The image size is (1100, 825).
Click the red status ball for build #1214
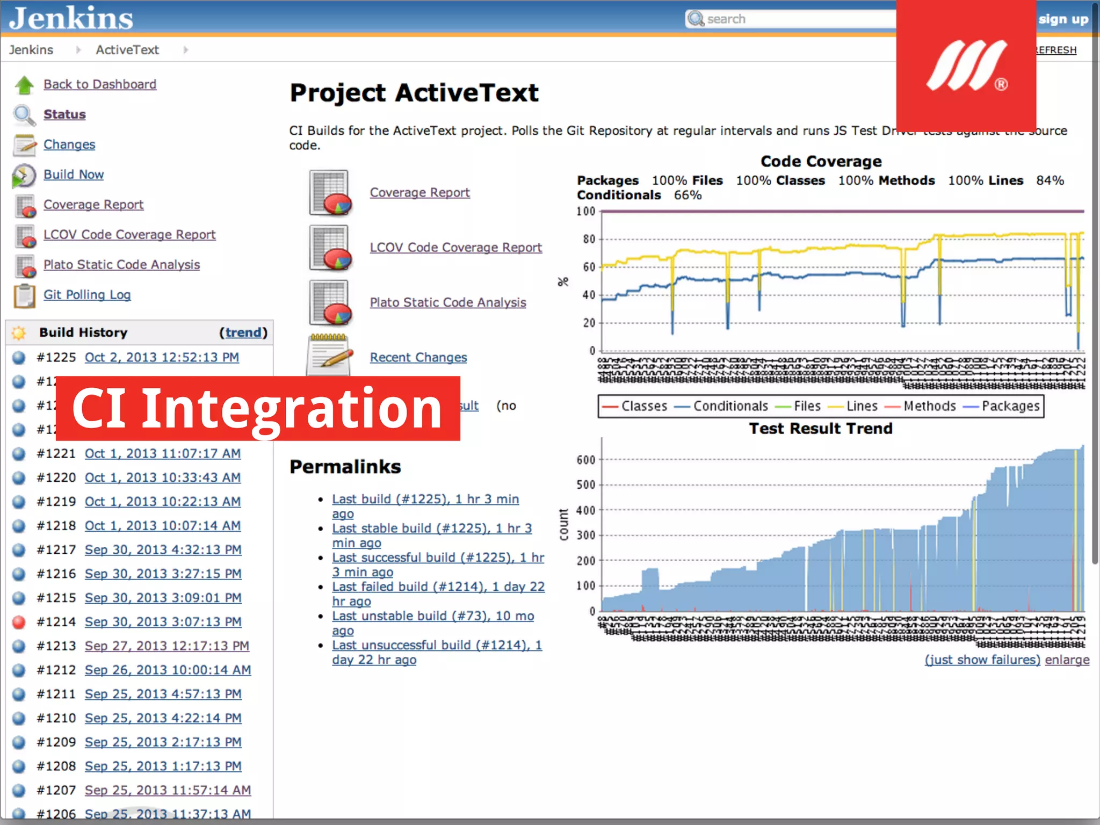(19, 622)
